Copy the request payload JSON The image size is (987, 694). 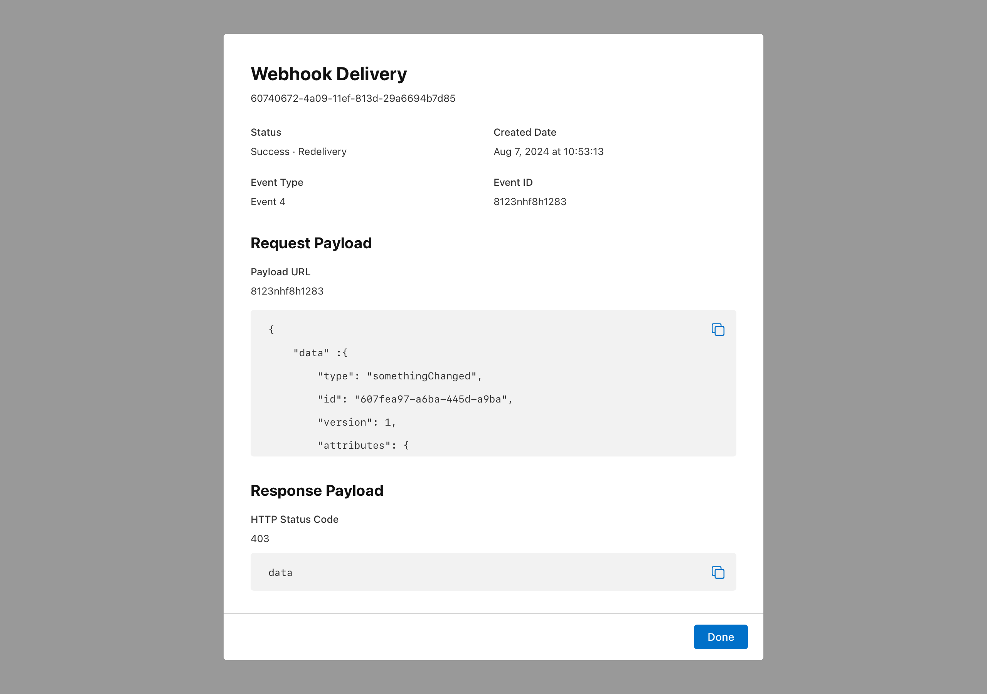pyautogui.click(x=718, y=329)
